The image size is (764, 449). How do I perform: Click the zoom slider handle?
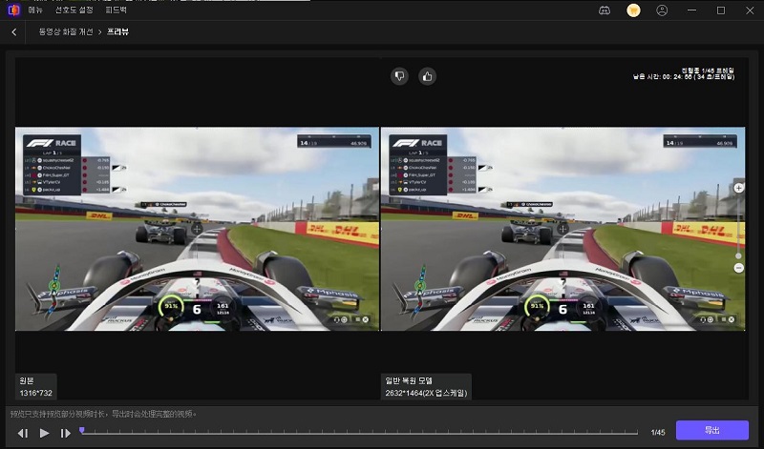738,255
